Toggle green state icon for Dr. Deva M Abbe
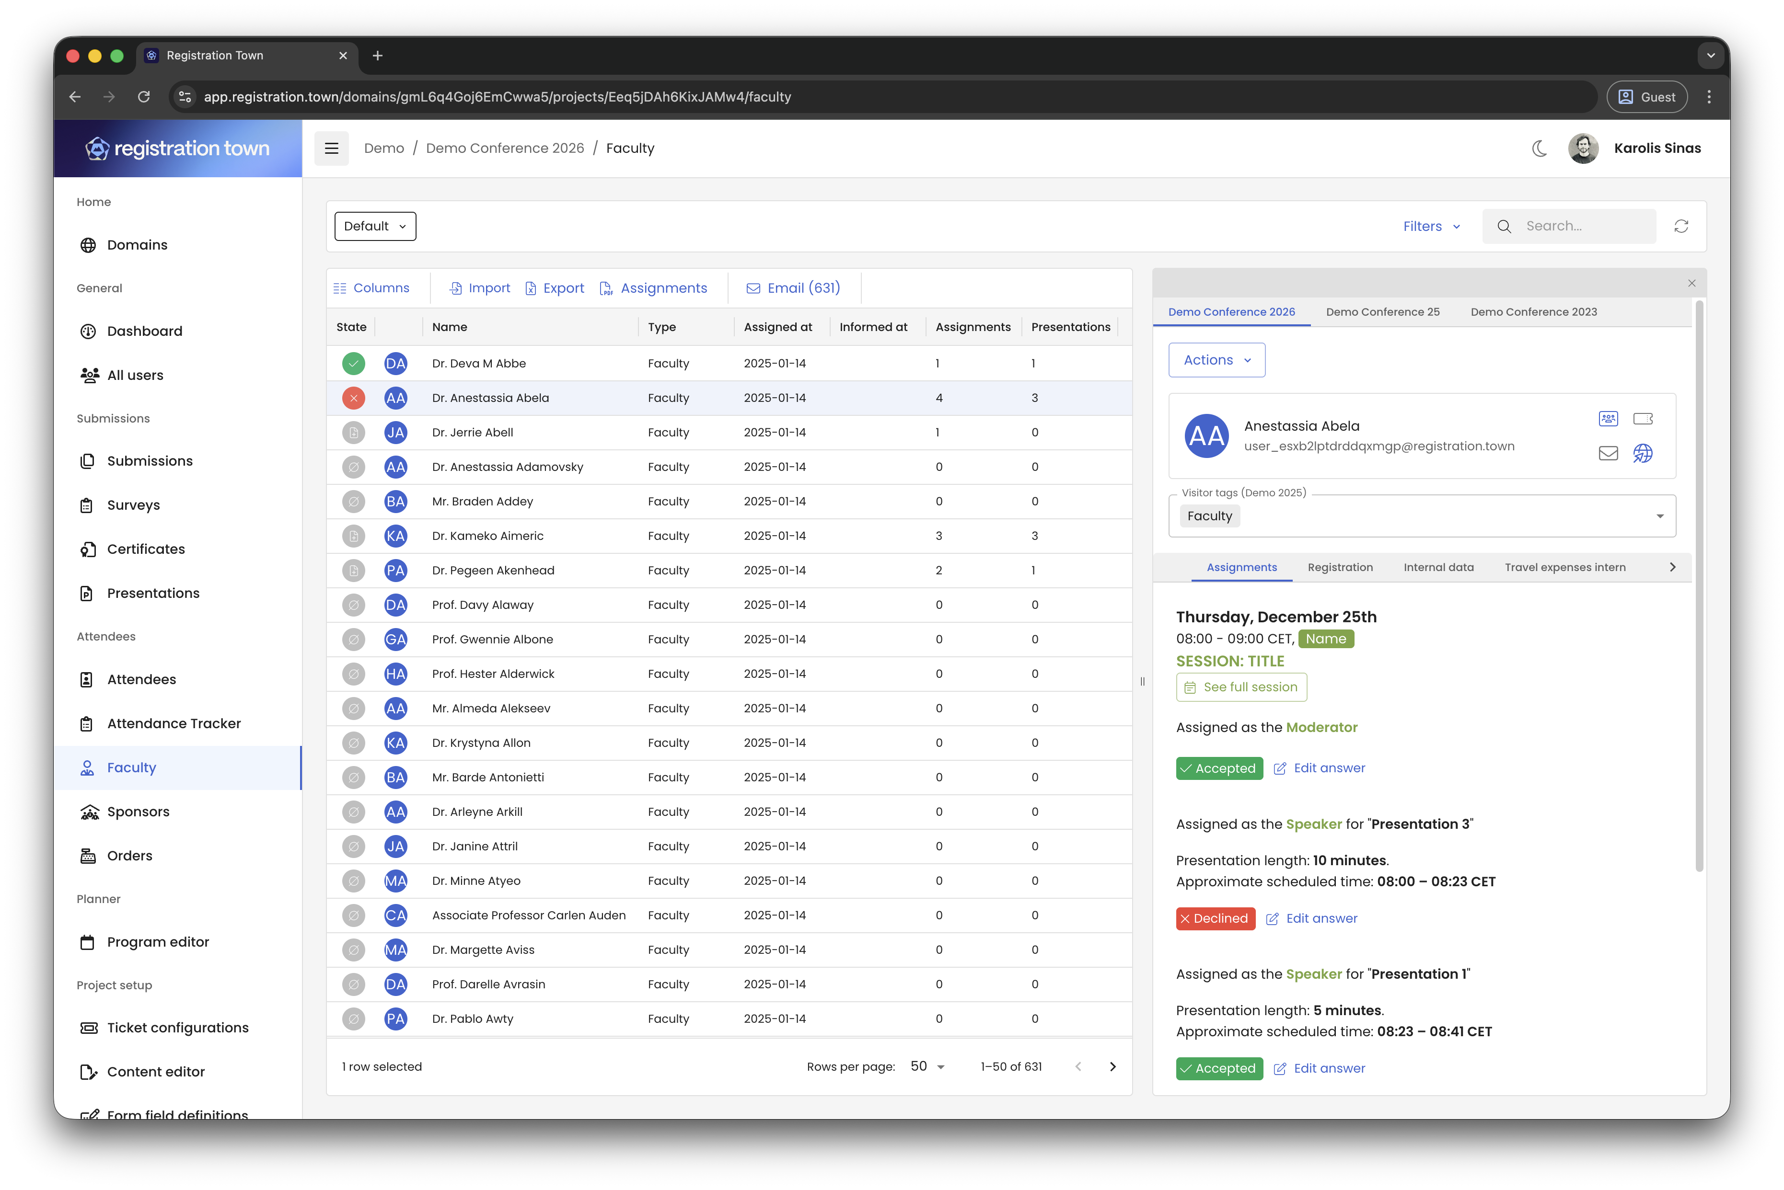1784x1190 pixels. click(353, 364)
